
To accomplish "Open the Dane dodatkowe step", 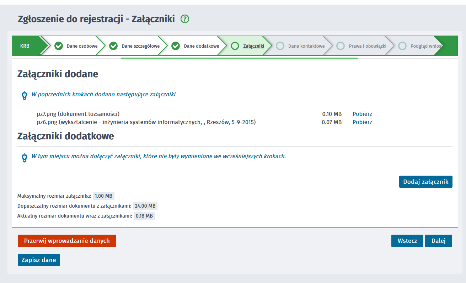I will [202, 46].
